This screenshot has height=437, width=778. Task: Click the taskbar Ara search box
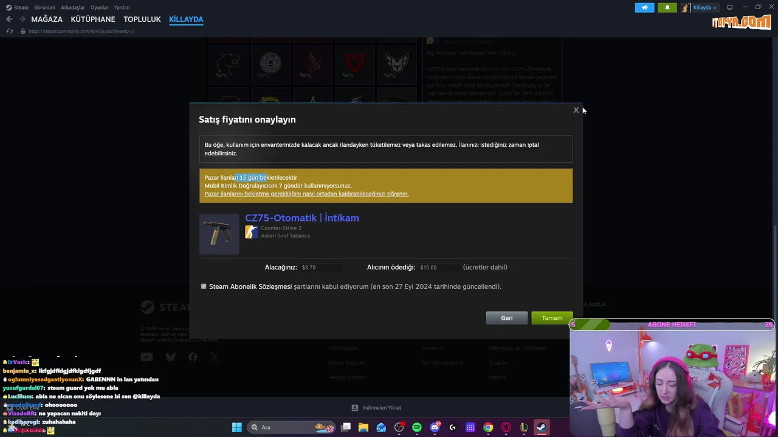292,427
